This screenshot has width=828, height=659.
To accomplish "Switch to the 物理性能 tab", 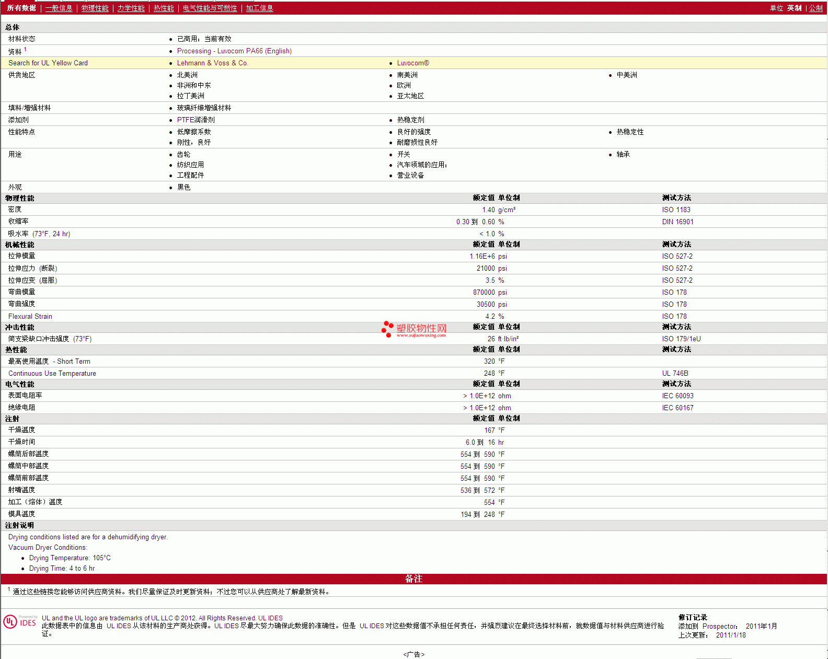I will tap(95, 8).
